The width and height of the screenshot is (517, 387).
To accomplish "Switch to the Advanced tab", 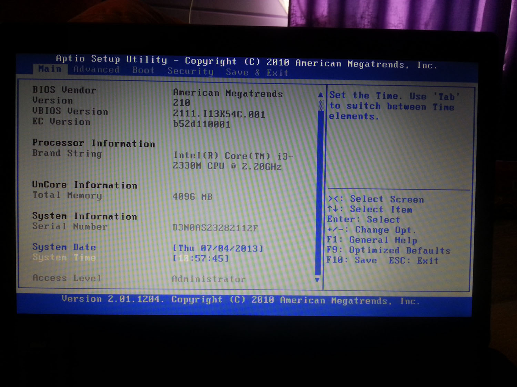I will [x=96, y=69].
